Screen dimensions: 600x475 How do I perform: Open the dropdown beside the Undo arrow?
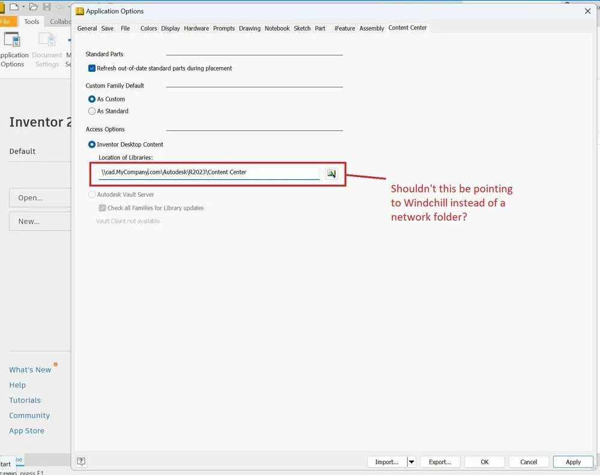tap(68, 6)
